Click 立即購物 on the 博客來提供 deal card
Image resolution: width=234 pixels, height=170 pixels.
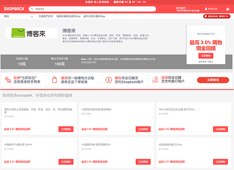(66, 129)
